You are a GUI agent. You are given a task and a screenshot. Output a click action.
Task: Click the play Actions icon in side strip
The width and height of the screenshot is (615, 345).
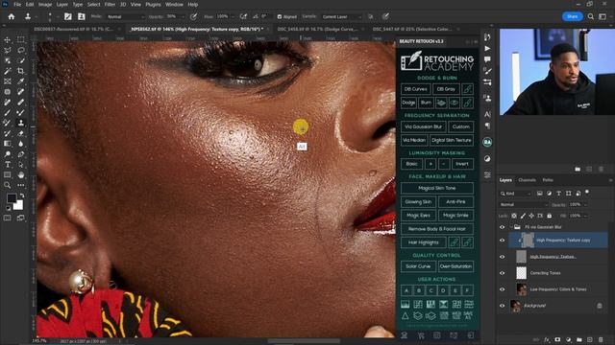click(487, 49)
